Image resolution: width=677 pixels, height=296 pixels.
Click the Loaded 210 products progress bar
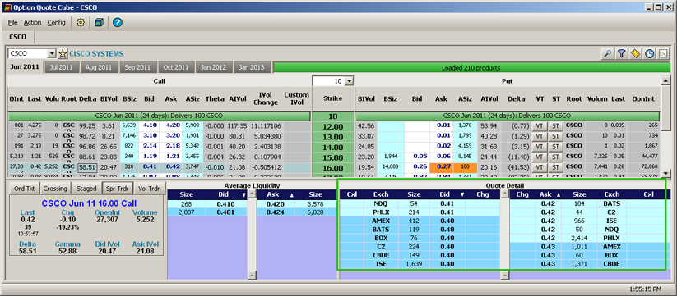(x=472, y=67)
